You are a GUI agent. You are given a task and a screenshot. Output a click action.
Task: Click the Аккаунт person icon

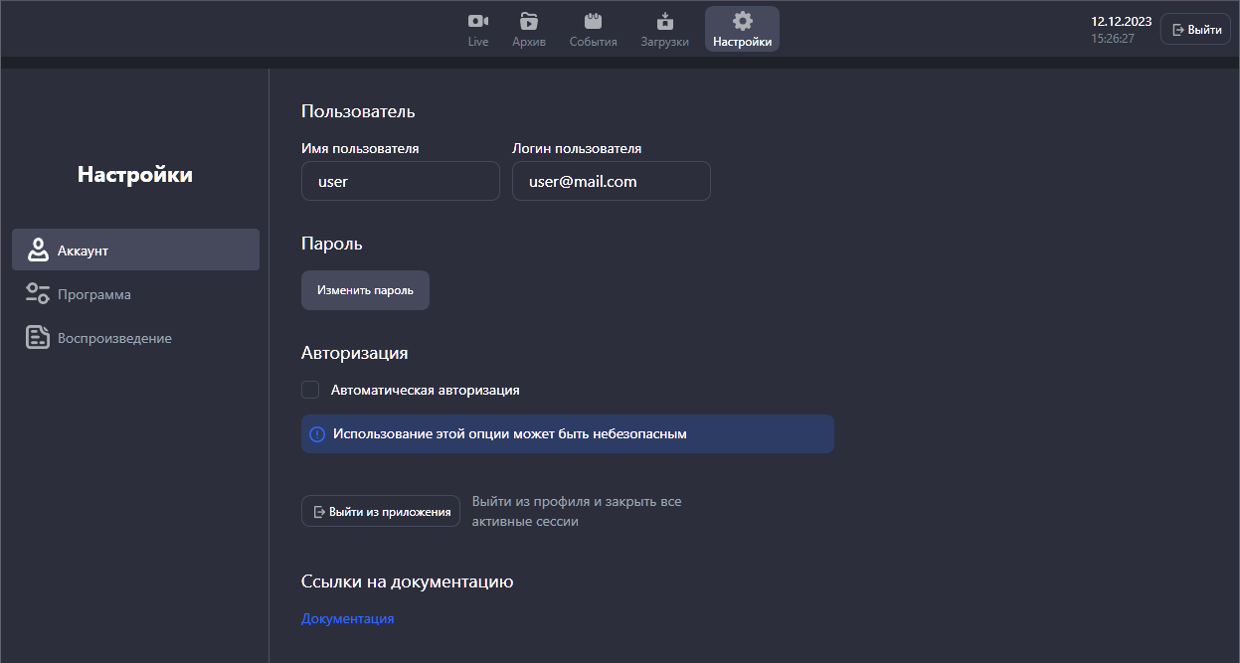coord(38,249)
